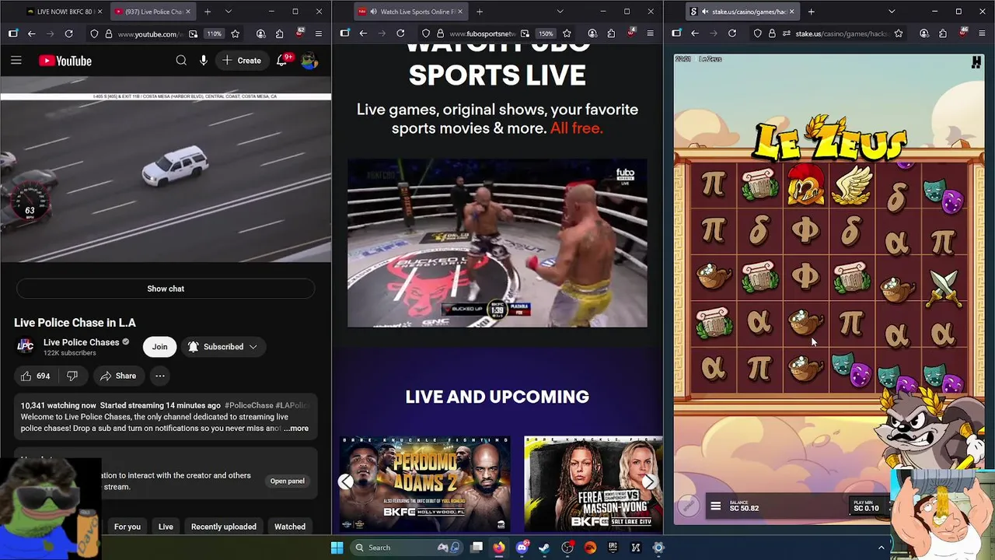Click the YouTube Create button

242,61
